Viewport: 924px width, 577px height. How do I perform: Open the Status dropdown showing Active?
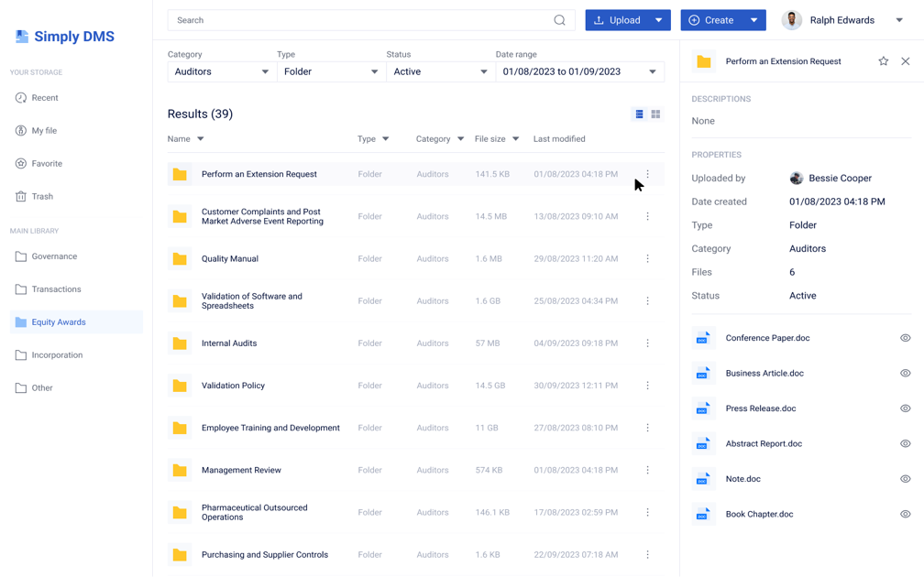tap(439, 71)
